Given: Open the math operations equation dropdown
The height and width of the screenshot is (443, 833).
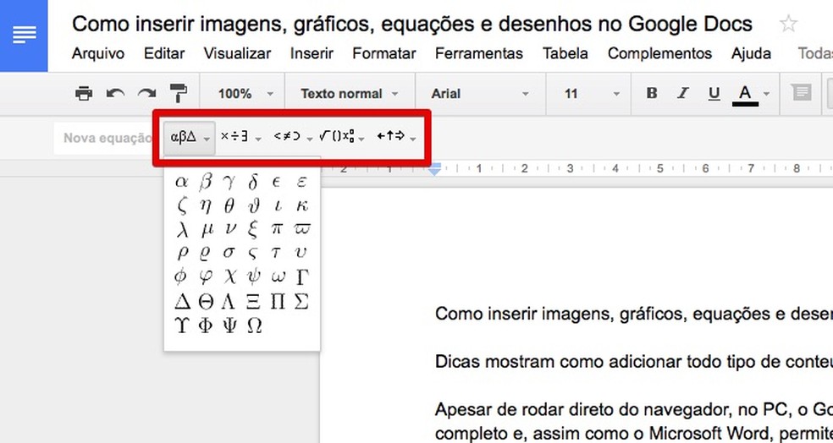Looking at the screenshot, I should [x=240, y=138].
